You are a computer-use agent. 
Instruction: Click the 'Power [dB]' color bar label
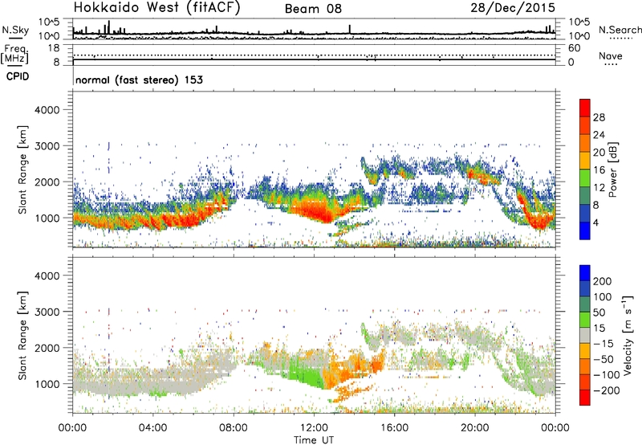612,169
